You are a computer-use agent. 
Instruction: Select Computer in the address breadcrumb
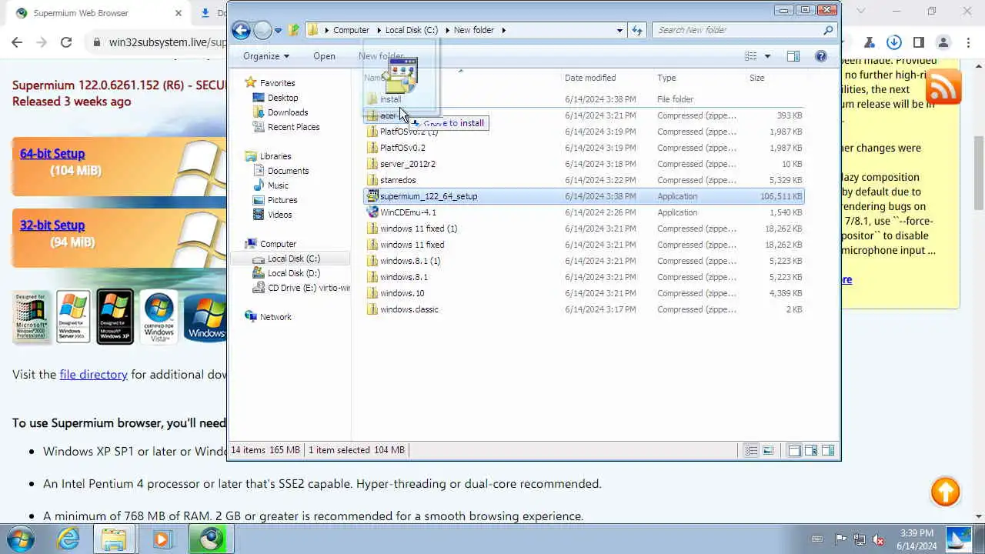point(351,30)
